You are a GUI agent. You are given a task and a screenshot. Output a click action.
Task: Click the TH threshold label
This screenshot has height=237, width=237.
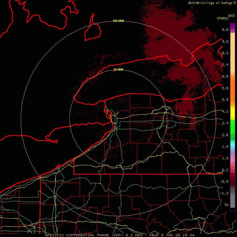[226, 205]
